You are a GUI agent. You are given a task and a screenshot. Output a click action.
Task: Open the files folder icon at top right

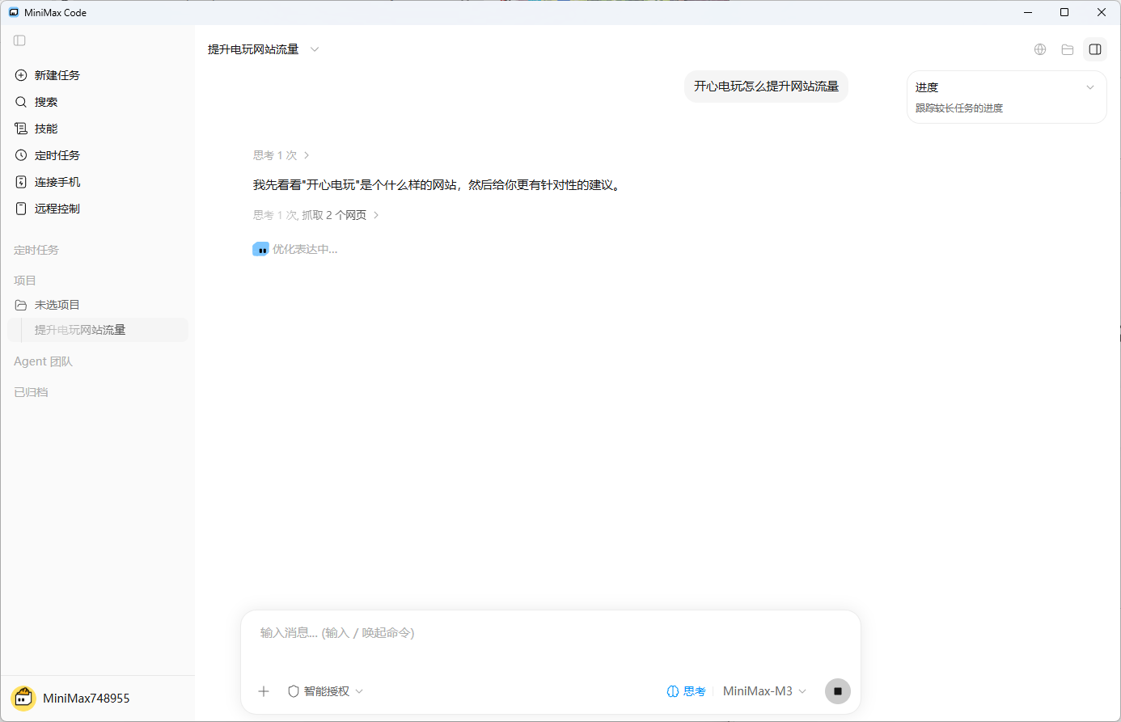tap(1068, 49)
